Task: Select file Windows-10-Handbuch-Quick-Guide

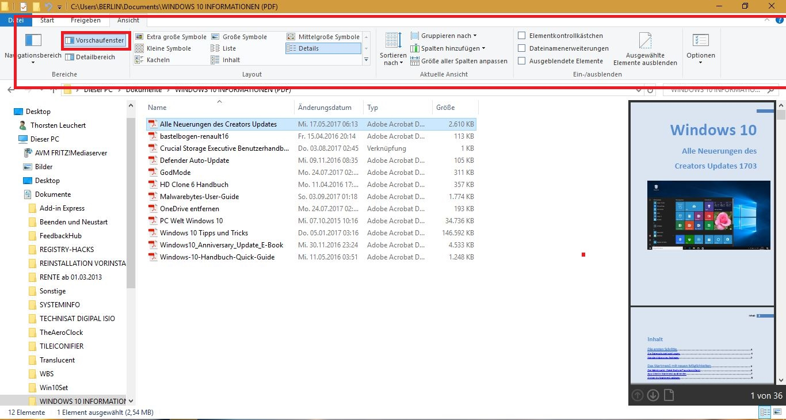Action: point(217,257)
